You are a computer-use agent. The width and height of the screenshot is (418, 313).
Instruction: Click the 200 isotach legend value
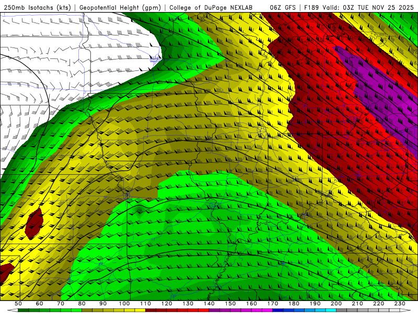click(336, 304)
